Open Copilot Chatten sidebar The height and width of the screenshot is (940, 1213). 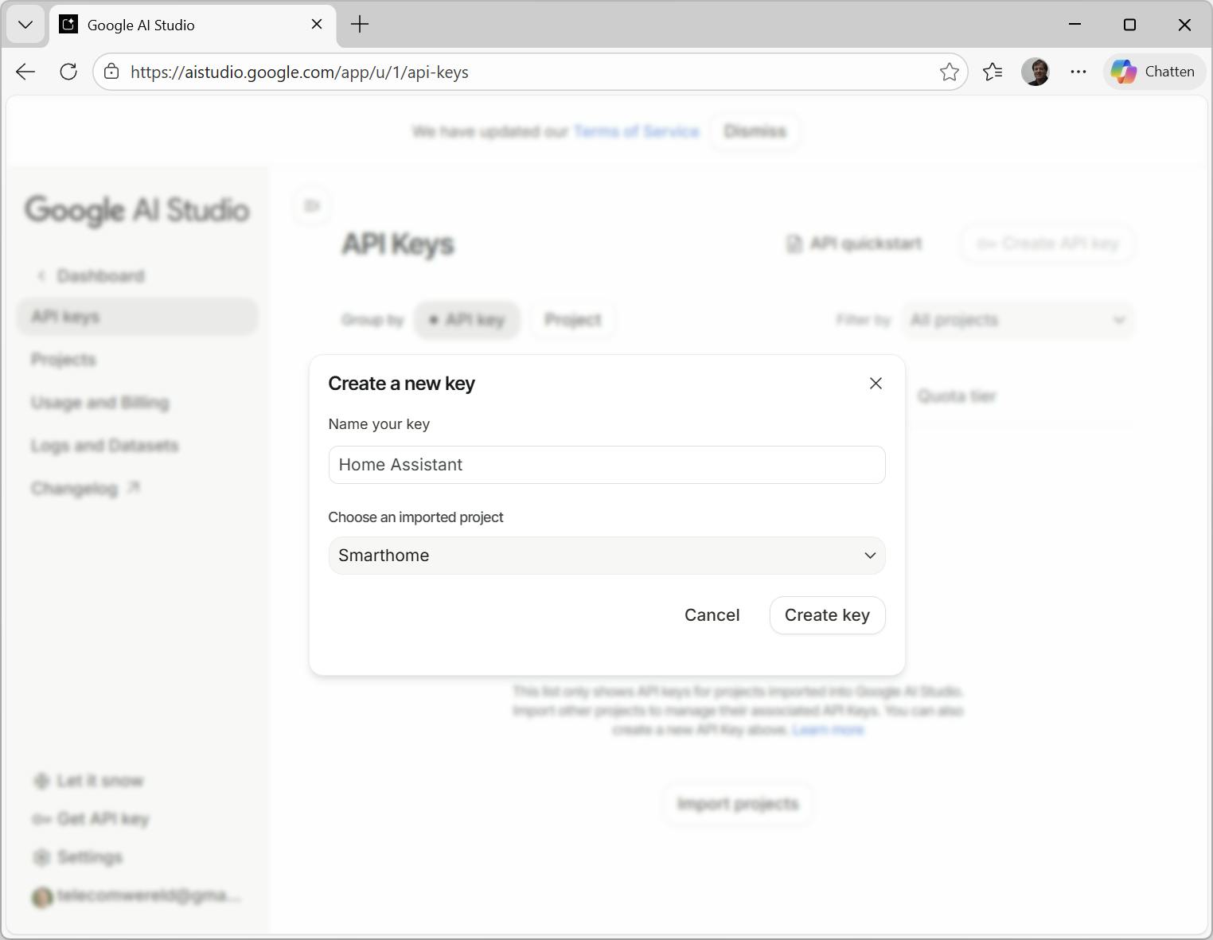point(1153,72)
